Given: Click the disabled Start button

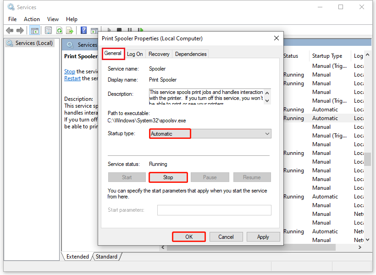Looking at the screenshot, I should 127,177.
